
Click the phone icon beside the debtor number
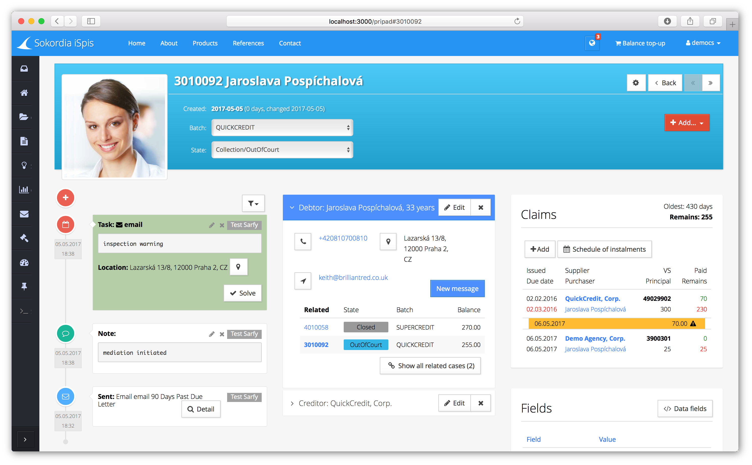click(x=303, y=241)
